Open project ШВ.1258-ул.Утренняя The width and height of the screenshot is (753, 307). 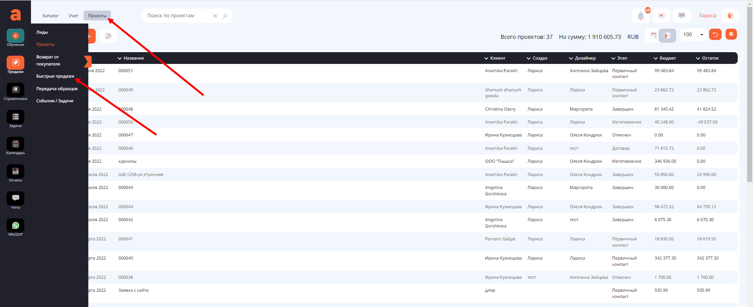(140, 174)
